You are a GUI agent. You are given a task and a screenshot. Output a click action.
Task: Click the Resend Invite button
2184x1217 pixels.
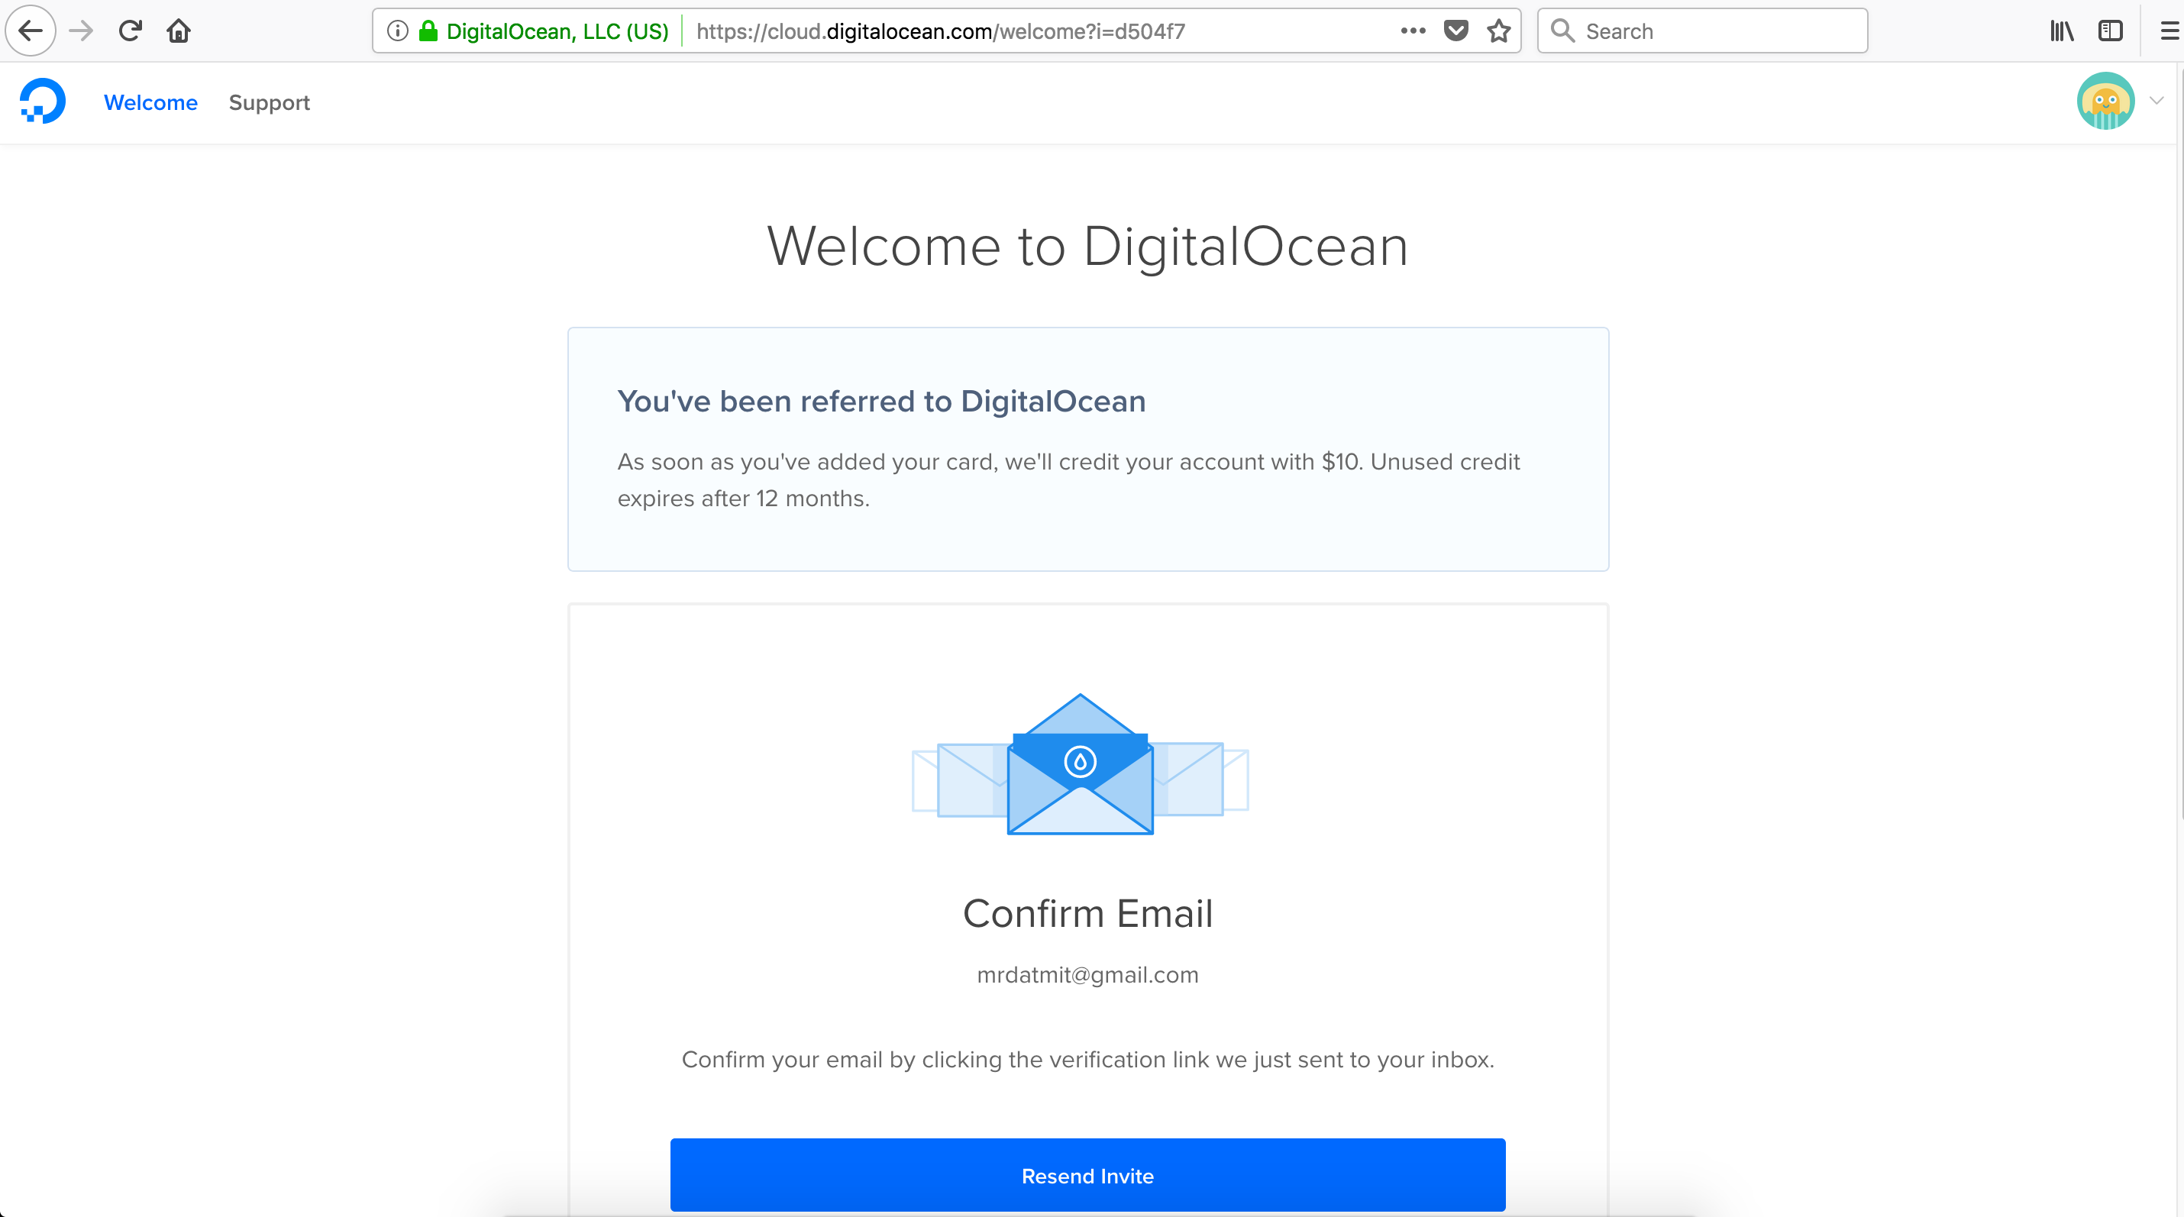(x=1087, y=1174)
